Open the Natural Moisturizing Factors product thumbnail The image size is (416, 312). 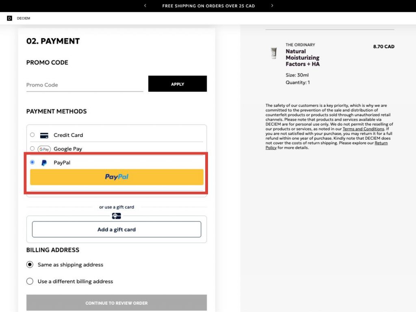click(x=274, y=53)
